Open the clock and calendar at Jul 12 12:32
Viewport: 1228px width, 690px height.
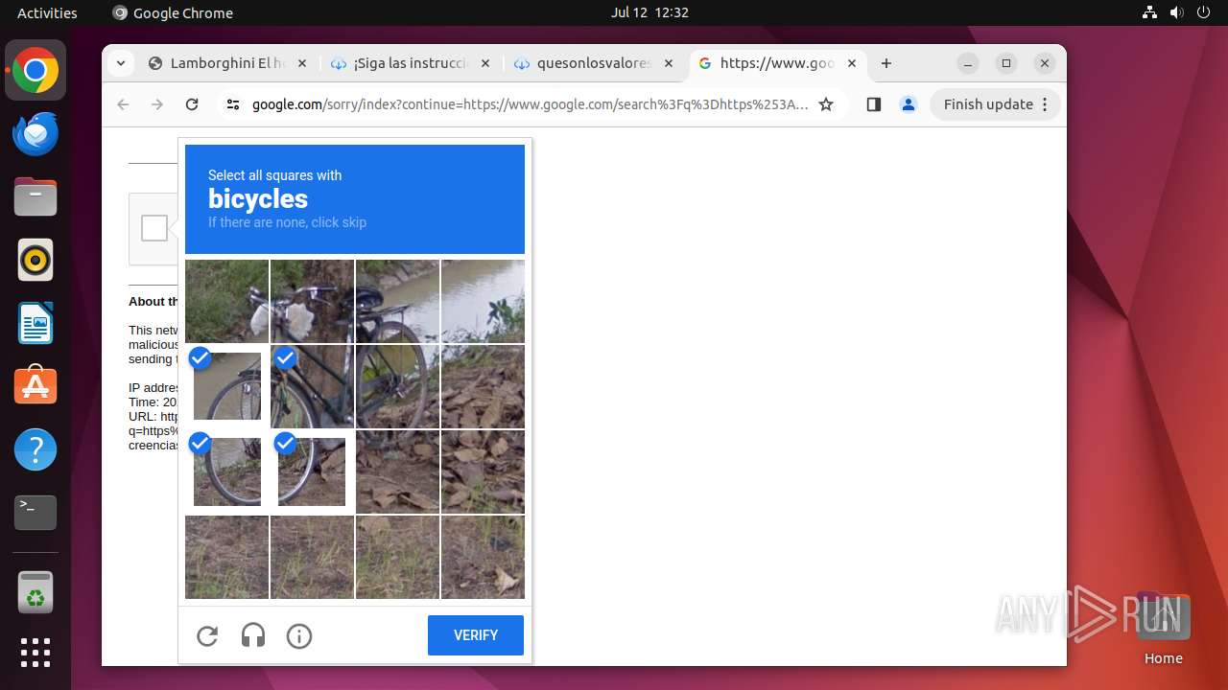pos(649,12)
